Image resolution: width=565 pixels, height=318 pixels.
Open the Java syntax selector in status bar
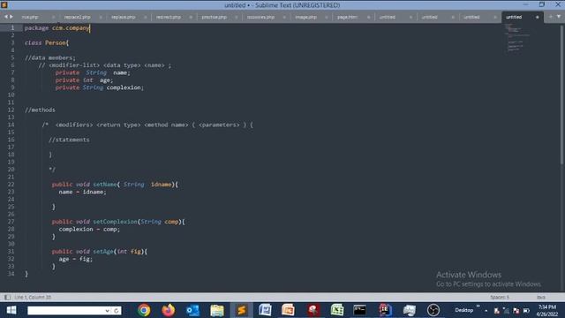coord(541,297)
